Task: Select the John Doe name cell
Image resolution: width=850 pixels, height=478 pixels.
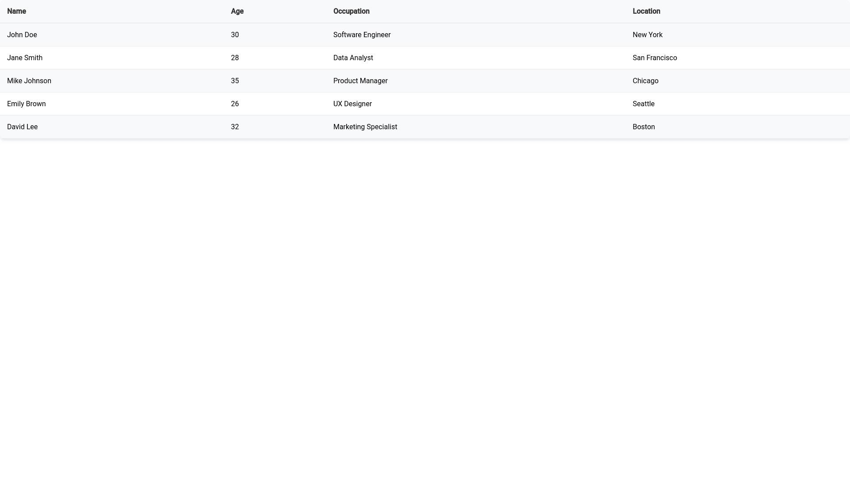Action: 22,35
